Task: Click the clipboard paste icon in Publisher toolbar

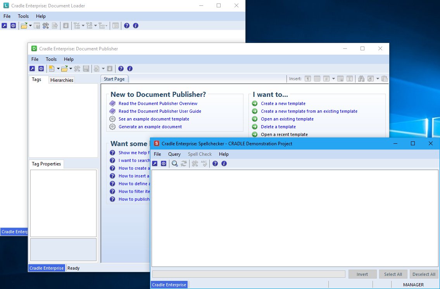Action: pos(385,79)
